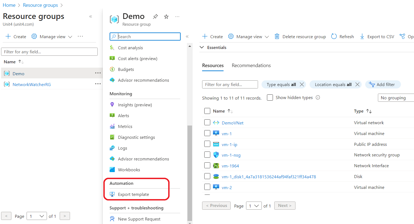Click the disk icon for vm-1_disk1

(216, 176)
